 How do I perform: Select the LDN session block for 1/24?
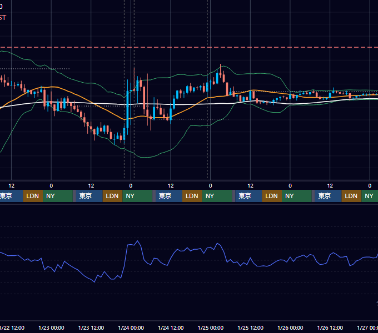[x=192, y=196]
